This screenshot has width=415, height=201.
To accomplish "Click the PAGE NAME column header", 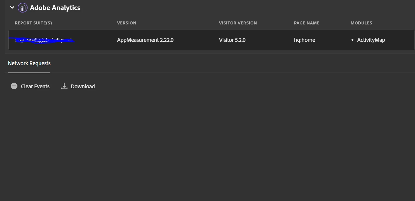I will (x=307, y=23).
